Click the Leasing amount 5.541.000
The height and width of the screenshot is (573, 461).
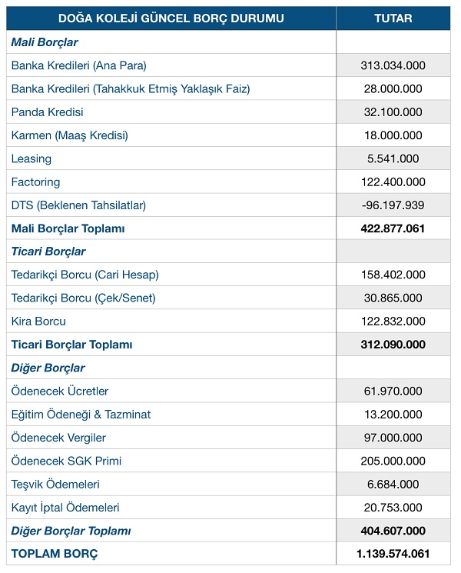click(x=393, y=158)
